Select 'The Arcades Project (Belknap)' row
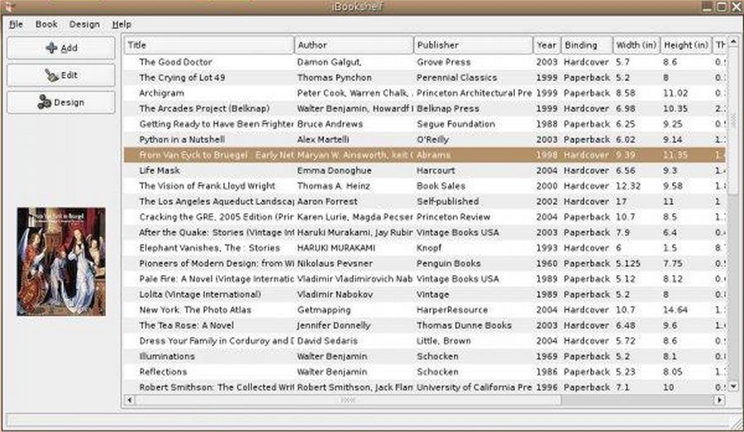The width and height of the screenshot is (744, 432). point(425,108)
